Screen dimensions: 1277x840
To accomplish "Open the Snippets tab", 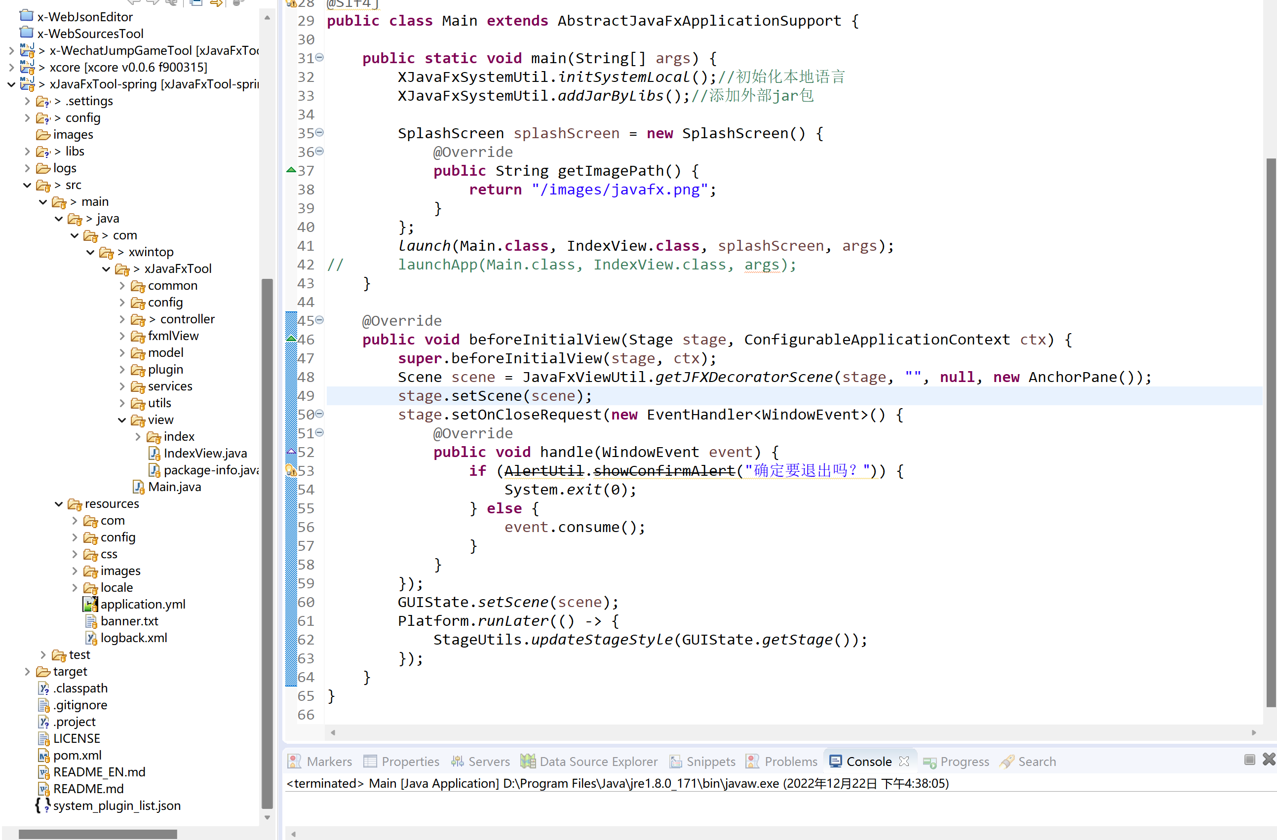I will [x=702, y=761].
